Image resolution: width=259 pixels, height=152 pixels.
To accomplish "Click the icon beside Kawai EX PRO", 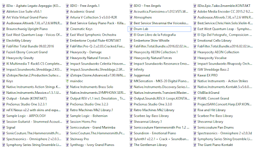I will (x=195, y=75).
